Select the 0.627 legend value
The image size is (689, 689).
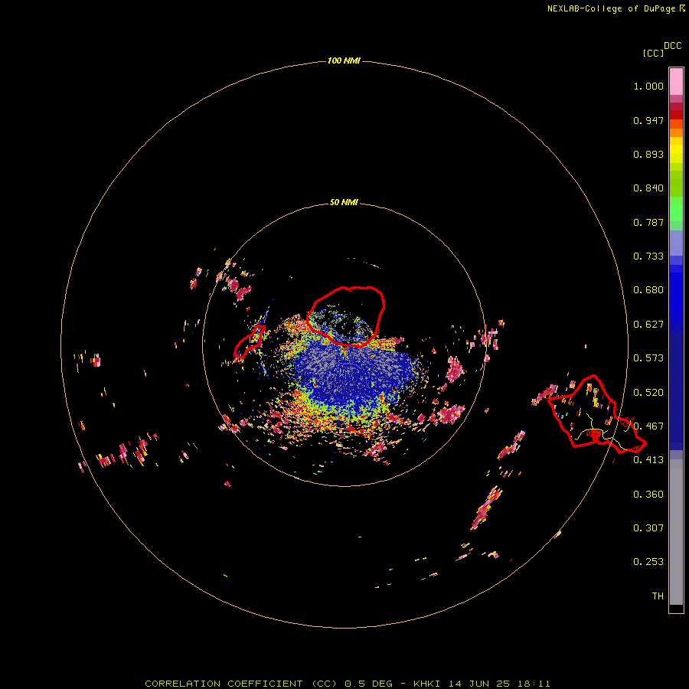point(648,325)
